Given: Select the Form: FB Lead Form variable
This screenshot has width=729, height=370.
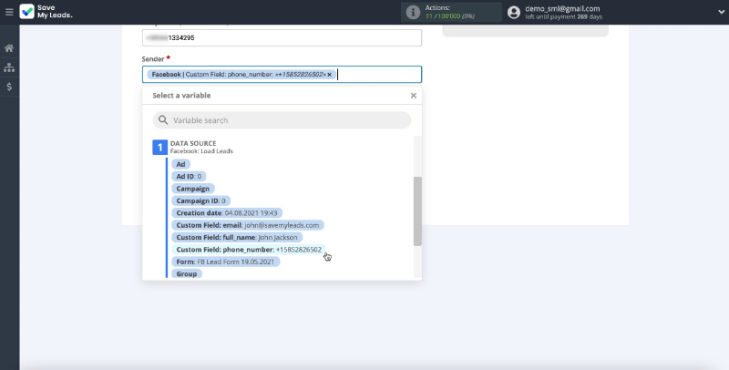Looking at the screenshot, I should pos(226,262).
